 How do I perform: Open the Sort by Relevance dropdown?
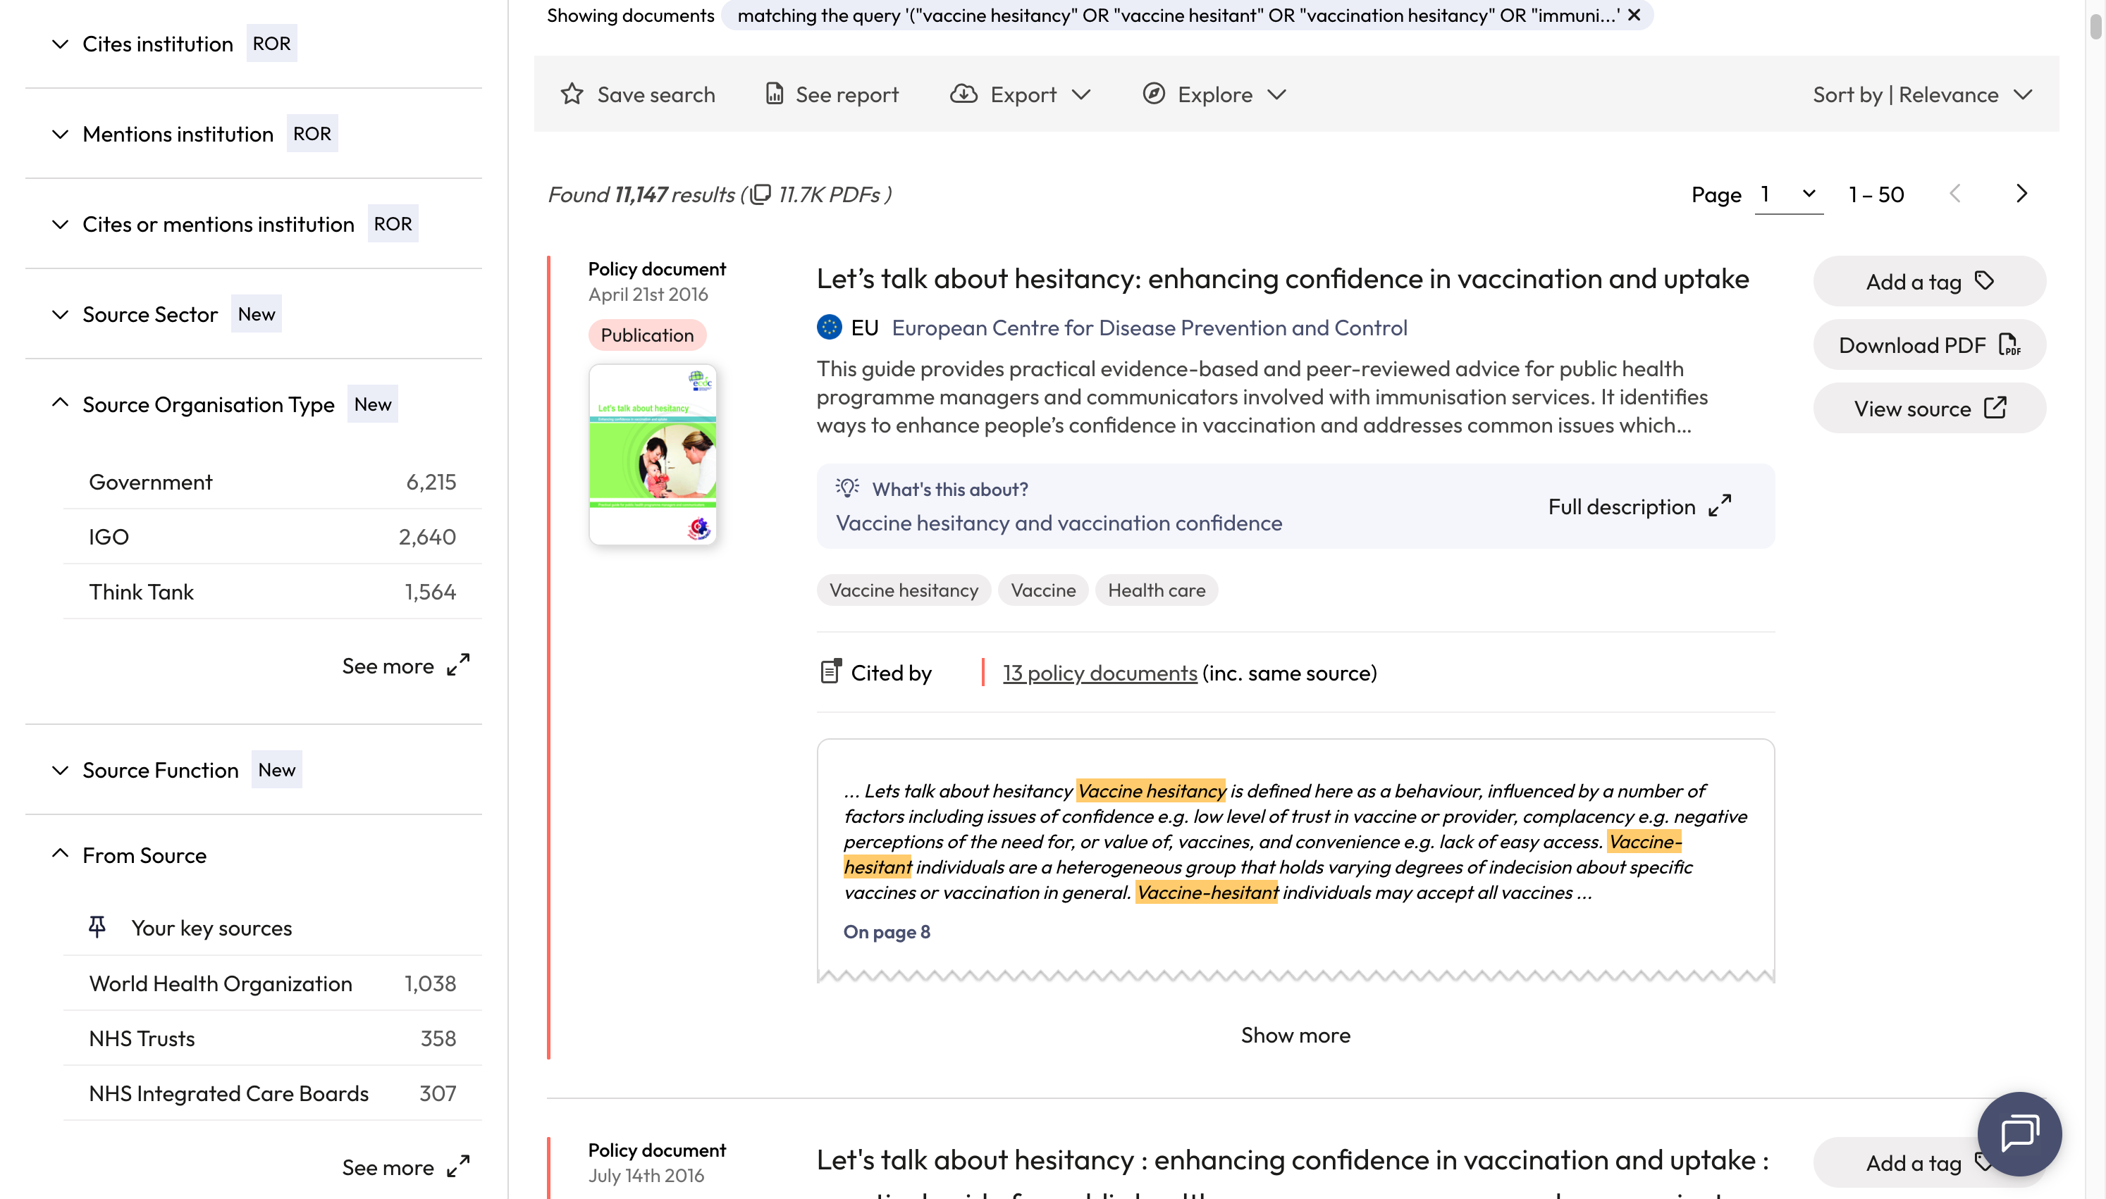click(1922, 94)
